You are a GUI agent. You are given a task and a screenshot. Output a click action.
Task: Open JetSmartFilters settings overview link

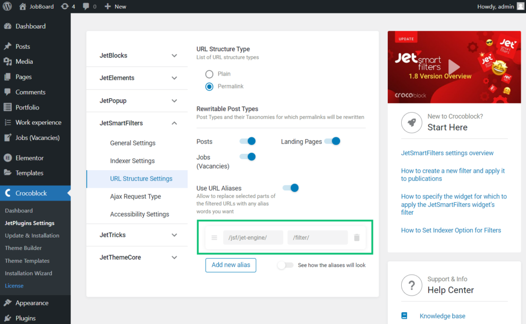click(x=447, y=153)
